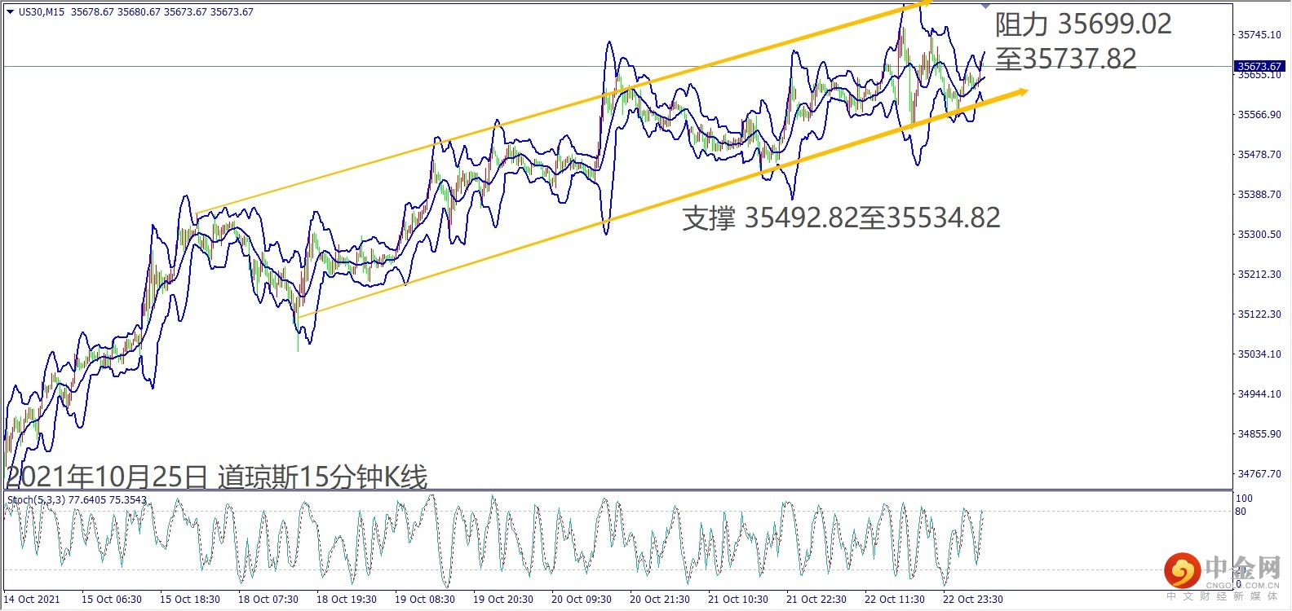Viewport: 1292px width, 611px height.
Task: Click the 18 Oct 07:30 time label
Action: coord(268,600)
